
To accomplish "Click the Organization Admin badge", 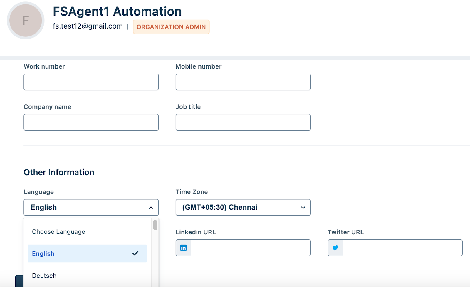I will point(171,27).
